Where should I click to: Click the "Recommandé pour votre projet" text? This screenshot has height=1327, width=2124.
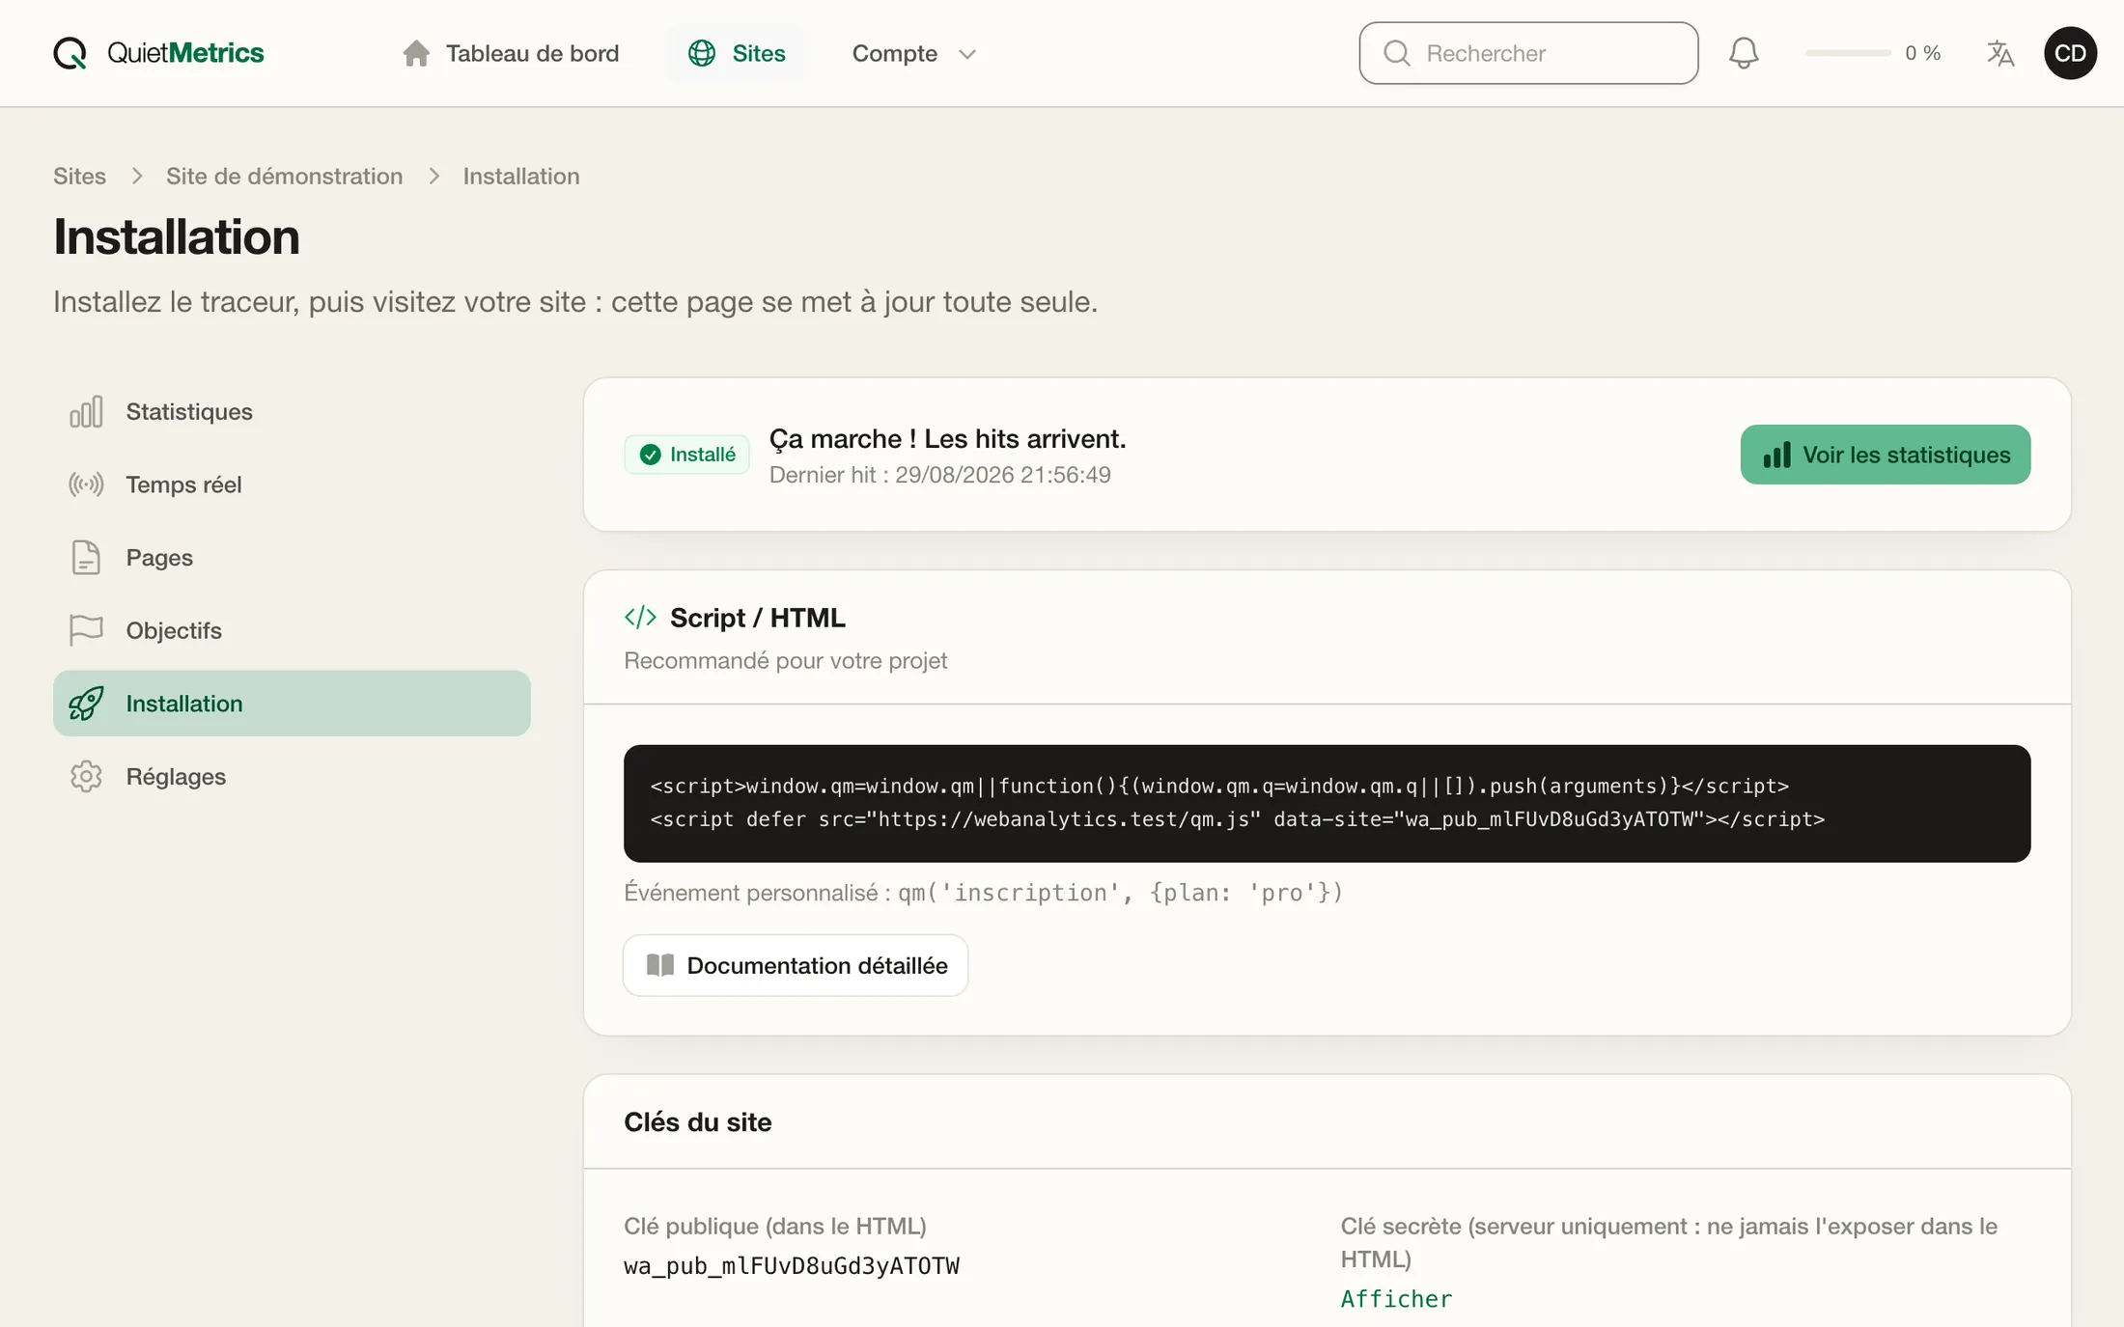[x=785, y=661]
